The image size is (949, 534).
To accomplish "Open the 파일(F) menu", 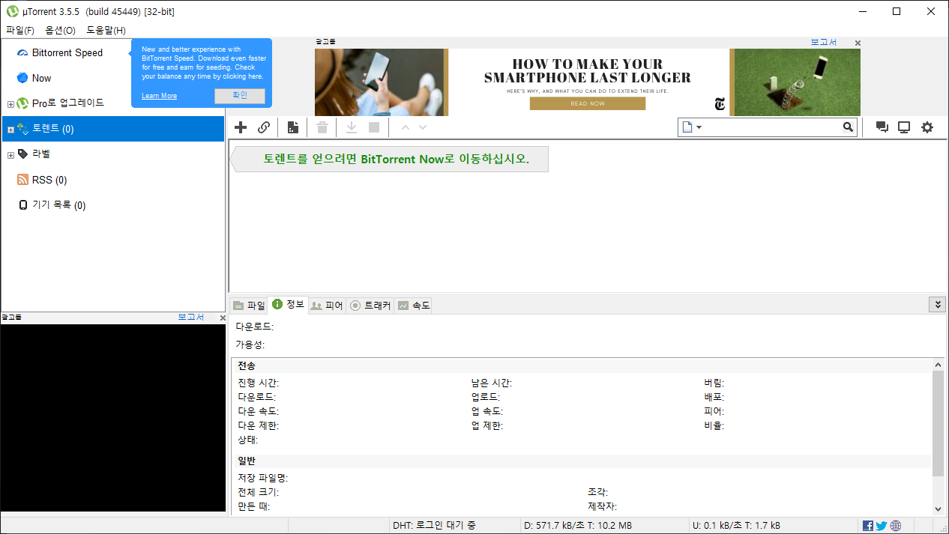I will [20, 30].
